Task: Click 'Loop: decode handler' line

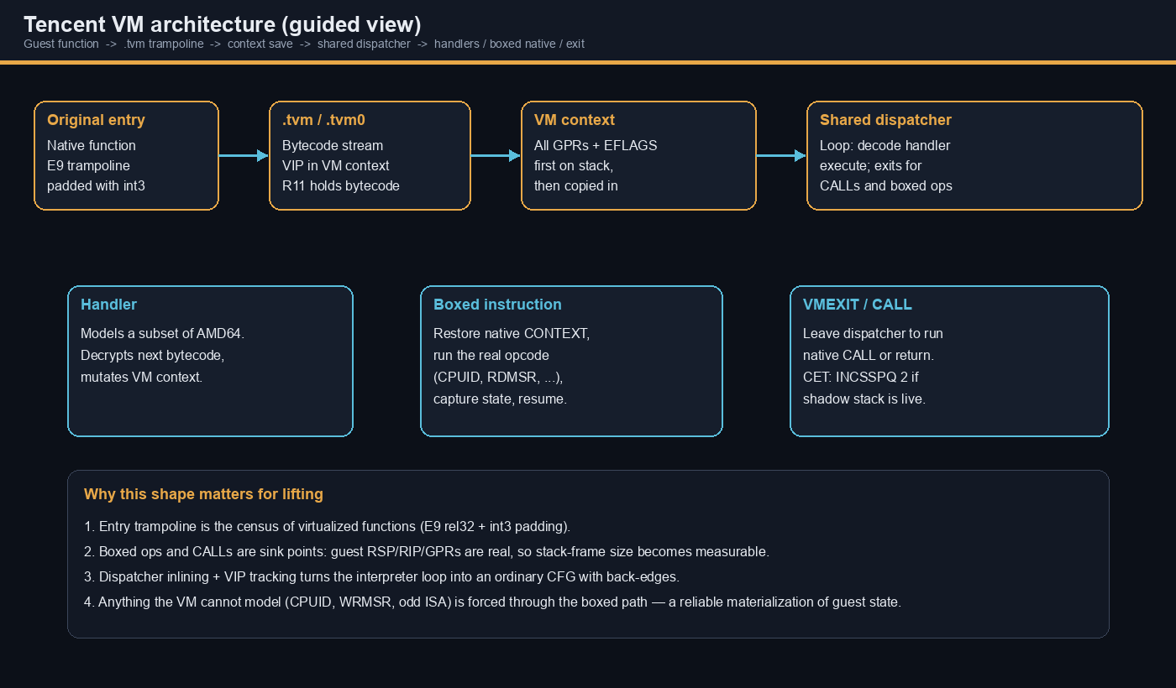Action: [885, 145]
